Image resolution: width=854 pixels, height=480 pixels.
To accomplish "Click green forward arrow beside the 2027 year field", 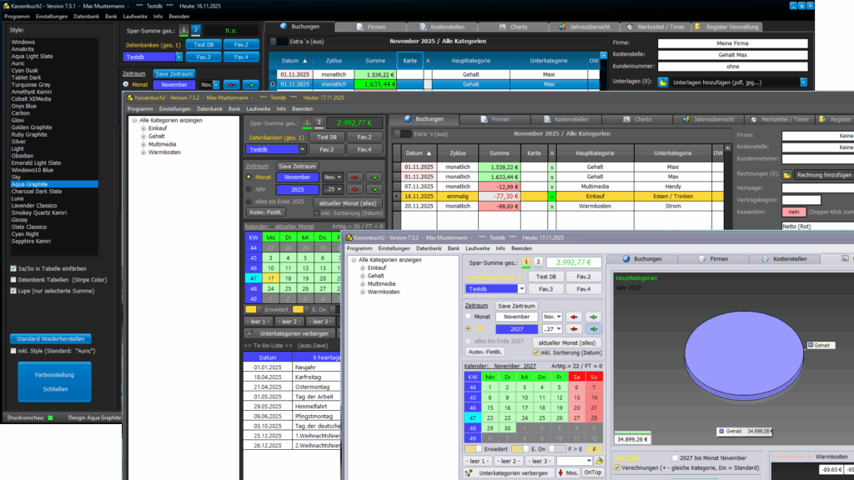I will click(593, 329).
